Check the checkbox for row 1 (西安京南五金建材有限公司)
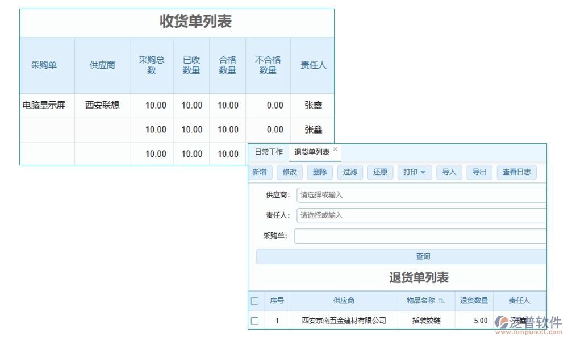568x341 pixels. (254, 320)
